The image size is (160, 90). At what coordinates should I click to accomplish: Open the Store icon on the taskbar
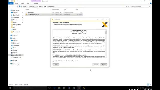pyautogui.click(x=64, y=88)
